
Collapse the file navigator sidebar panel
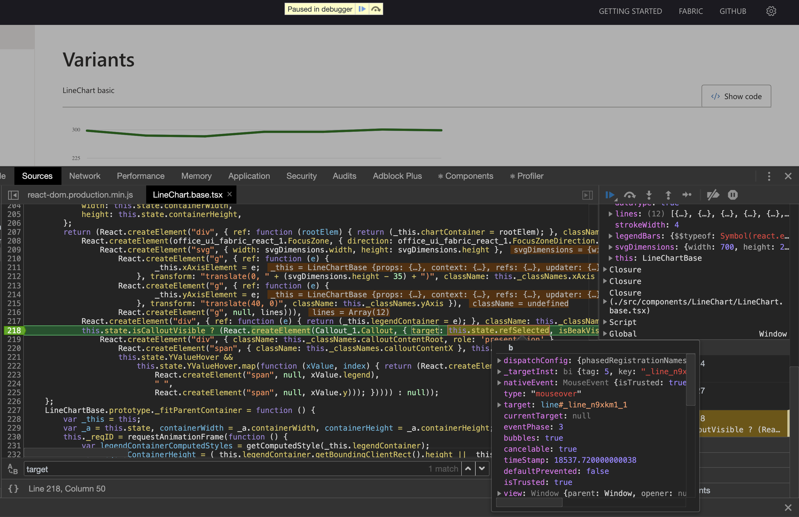pos(14,195)
